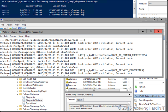Click the EDP-Audit-TCB folder icon

(x=20, y=79)
